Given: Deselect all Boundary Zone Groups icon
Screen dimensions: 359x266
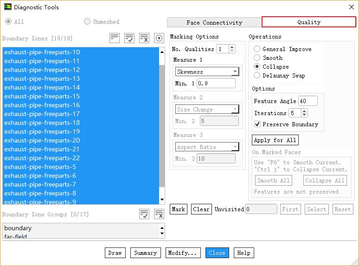Looking at the screenshot, I should click(159, 214).
